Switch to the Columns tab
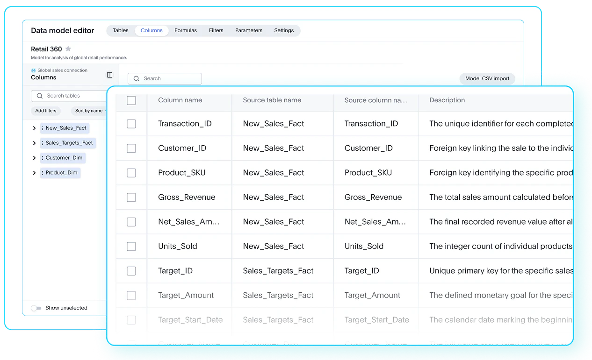 (x=152, y=30)
